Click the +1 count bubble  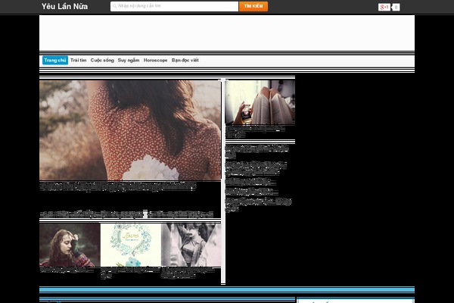pos(396,8)
